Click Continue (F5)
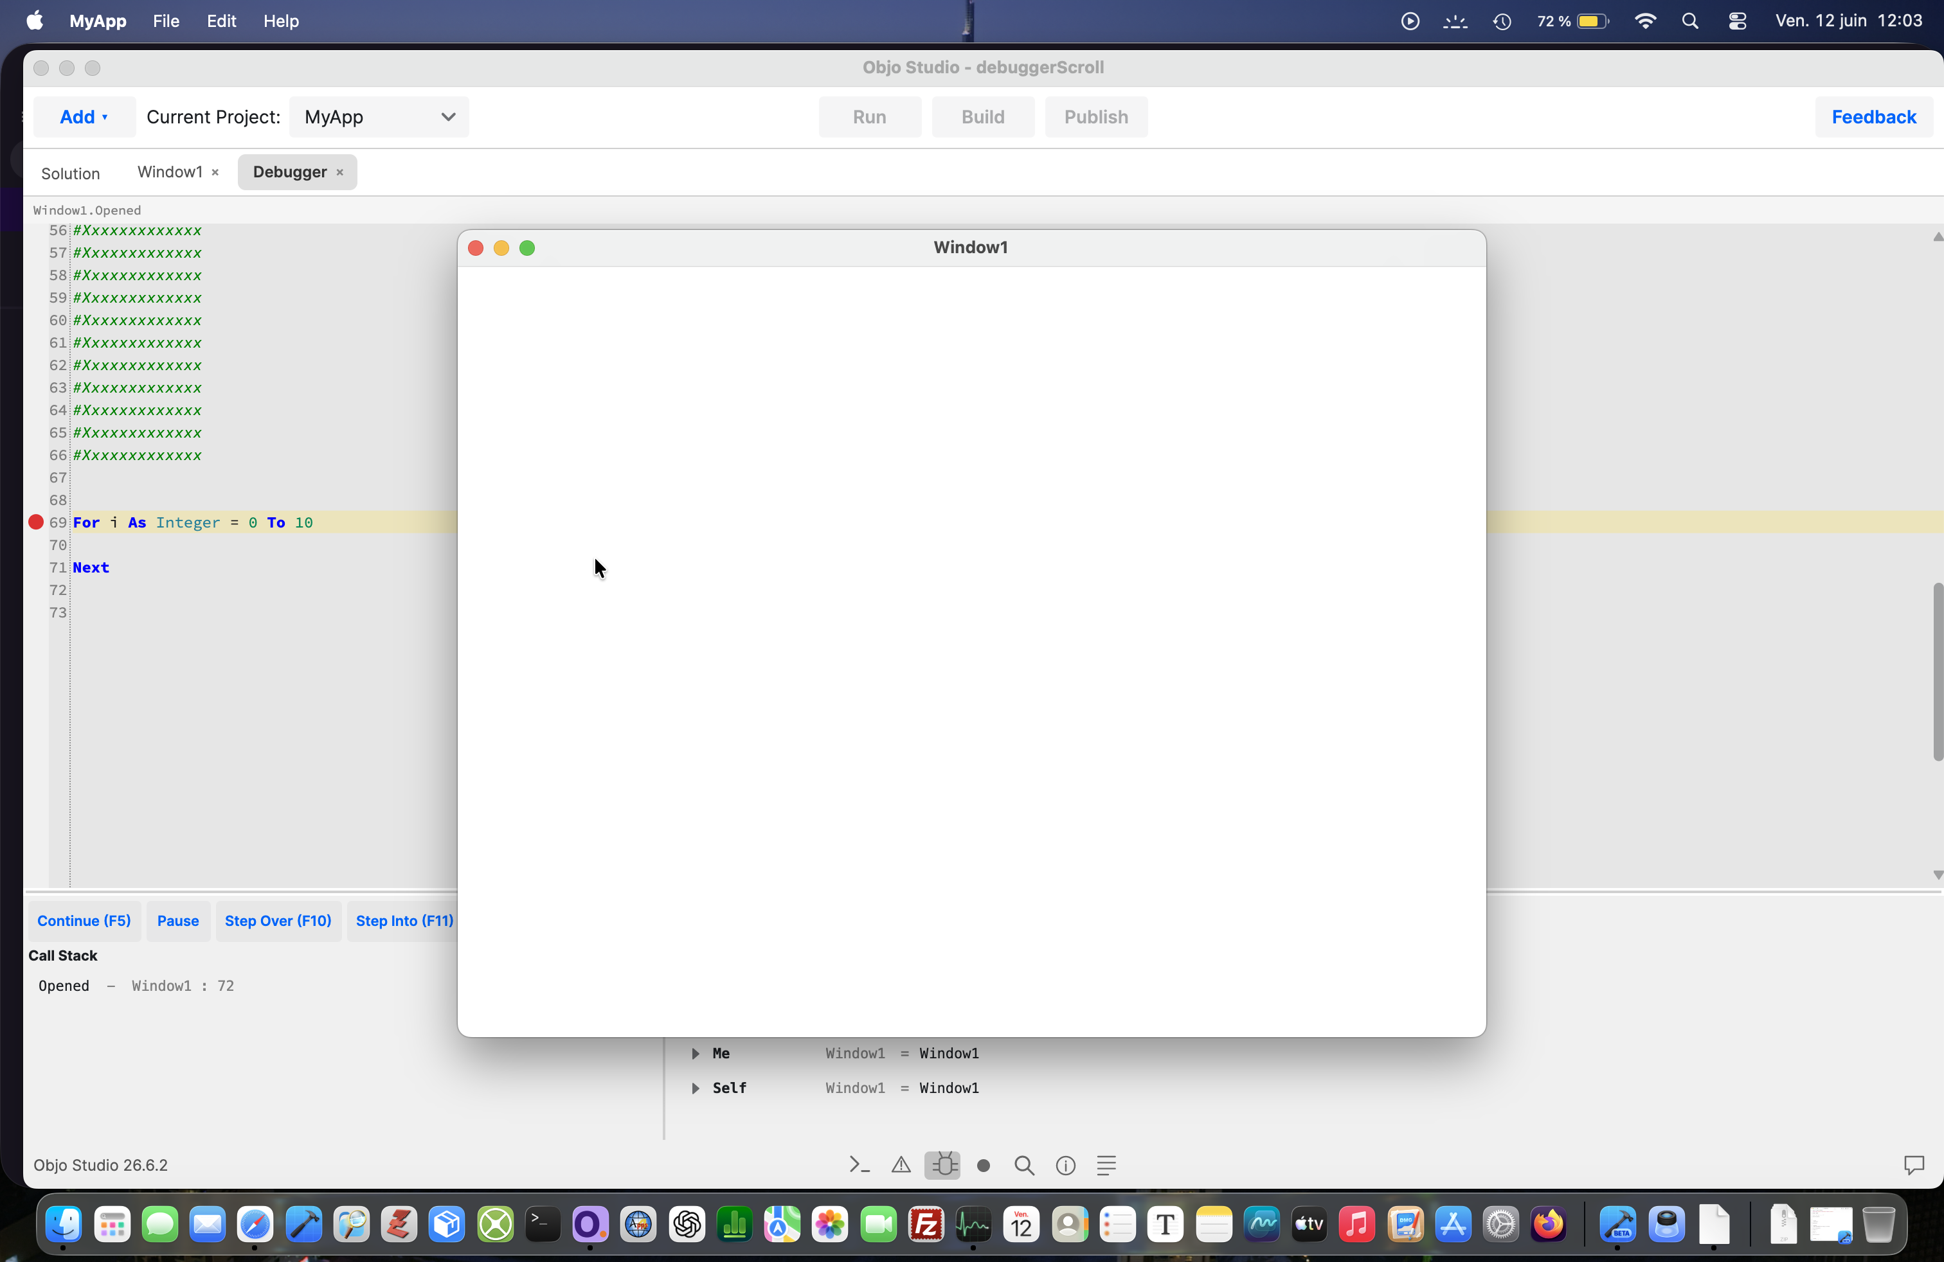 point(84,921)
